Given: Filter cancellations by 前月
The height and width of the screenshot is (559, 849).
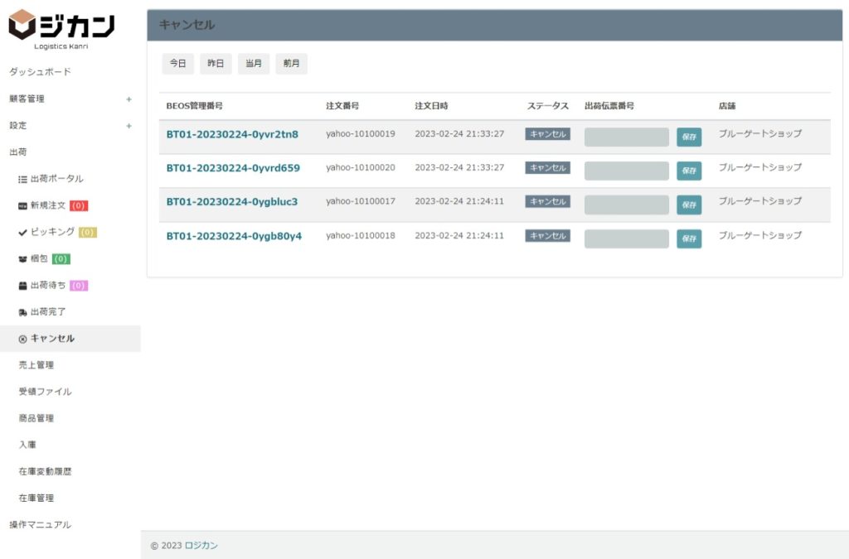Looking at the screenshot, I should [x=291, y=64].
